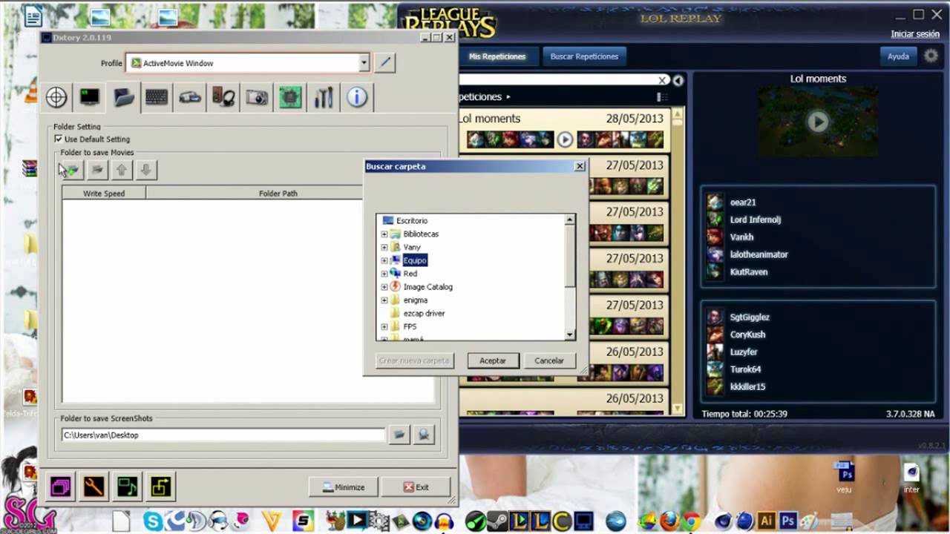950x534 pixels.
Task: Click the Write Speed column header
Action: 104,193
